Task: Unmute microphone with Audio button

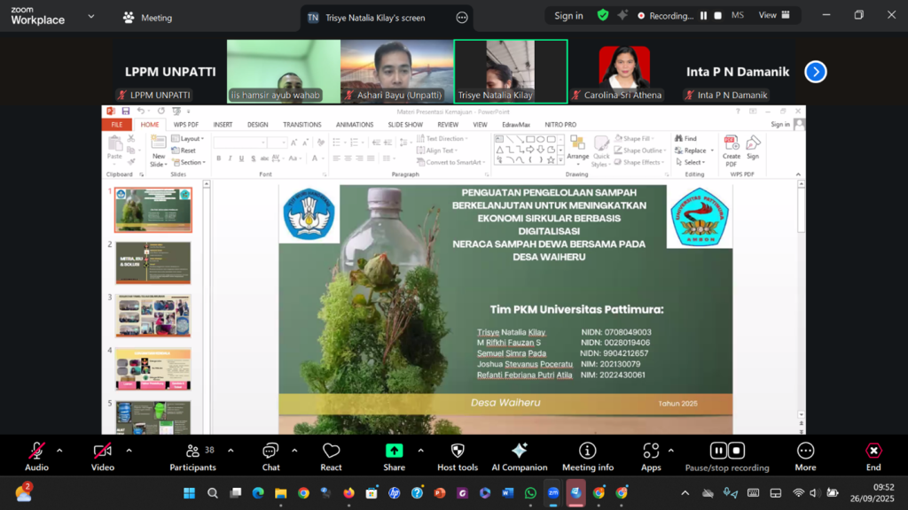Action: point(36,452)
